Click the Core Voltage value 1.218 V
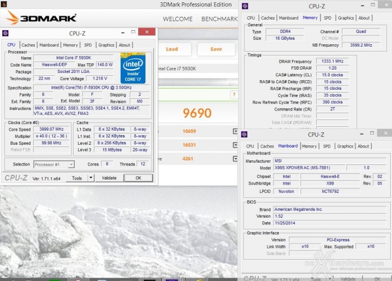 pos(100,79)
